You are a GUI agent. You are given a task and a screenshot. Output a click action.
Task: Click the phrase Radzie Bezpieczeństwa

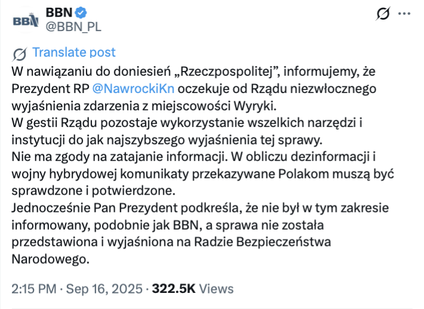pos(262,242)
